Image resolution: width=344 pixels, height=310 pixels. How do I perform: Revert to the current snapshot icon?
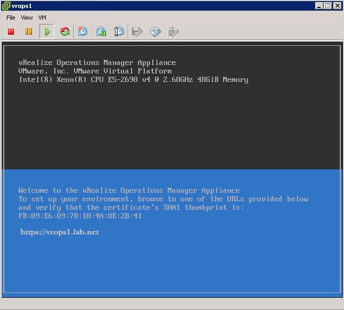point(101,32)
